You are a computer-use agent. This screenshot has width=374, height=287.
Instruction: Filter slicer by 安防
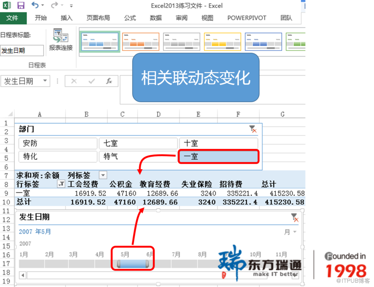pos(58,143)
